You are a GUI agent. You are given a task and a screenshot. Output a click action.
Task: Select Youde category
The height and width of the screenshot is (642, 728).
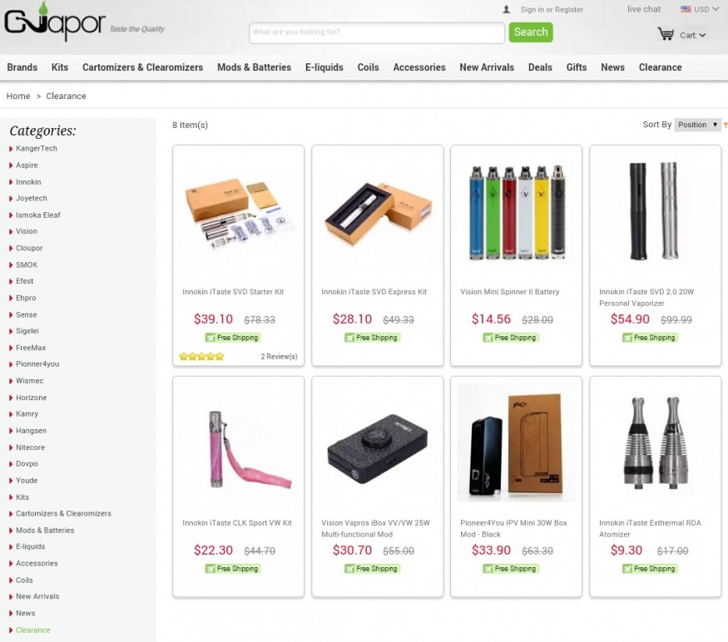tap(27, 481)
